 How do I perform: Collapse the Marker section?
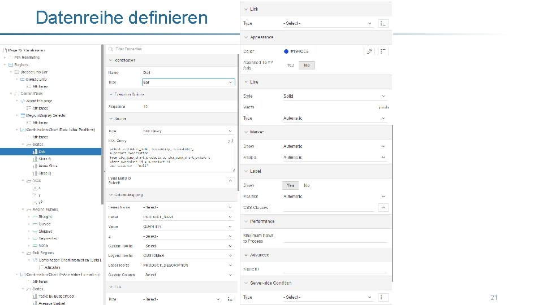246,132
